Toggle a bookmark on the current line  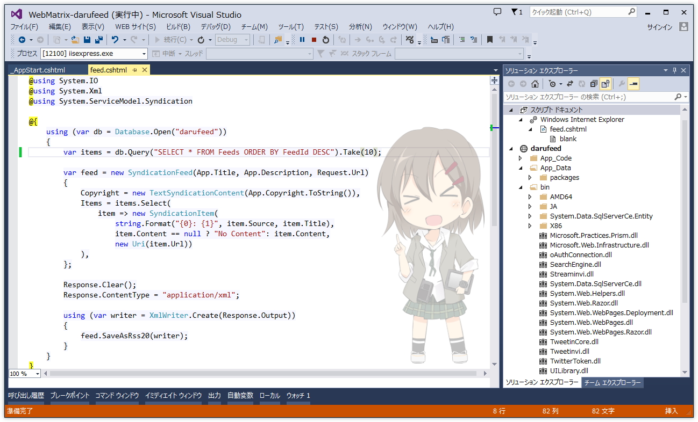(489, 40)
